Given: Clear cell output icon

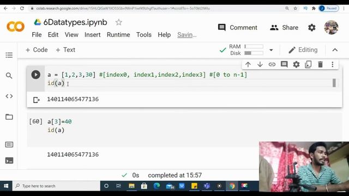Looking at the screenshot, I should point(37,100).
